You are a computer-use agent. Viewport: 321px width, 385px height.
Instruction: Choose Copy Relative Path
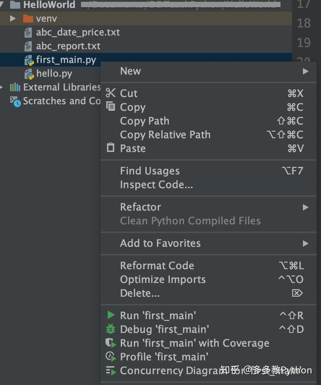(165, 135)
